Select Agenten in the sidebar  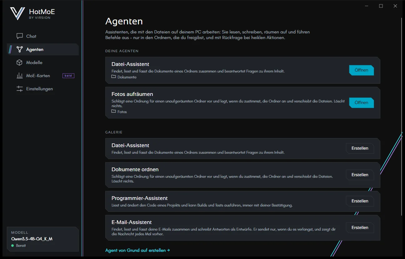tap(43, 49)
